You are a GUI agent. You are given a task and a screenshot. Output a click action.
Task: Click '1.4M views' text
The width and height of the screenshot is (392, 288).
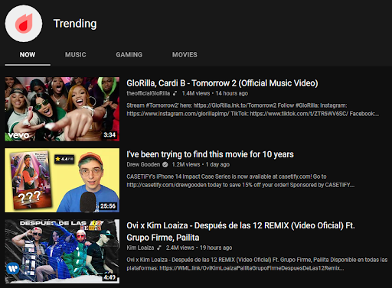pyautogui.click(x=196, y=93)
